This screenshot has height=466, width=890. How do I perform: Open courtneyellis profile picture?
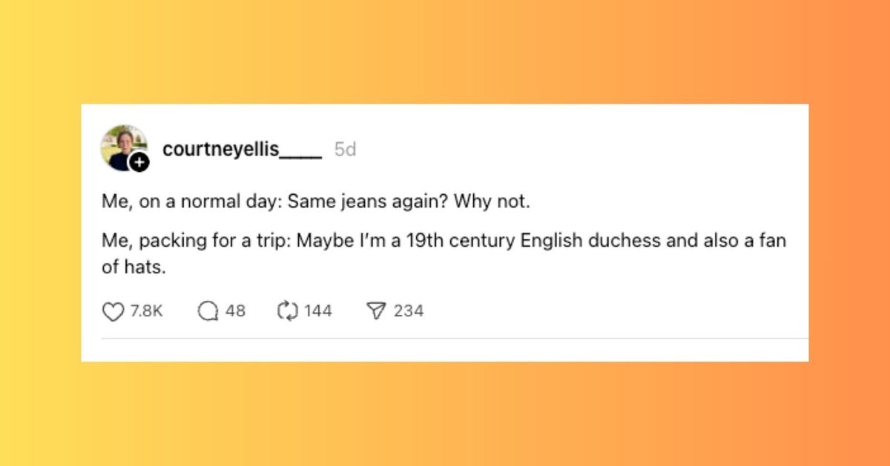(x=124, y=147)
